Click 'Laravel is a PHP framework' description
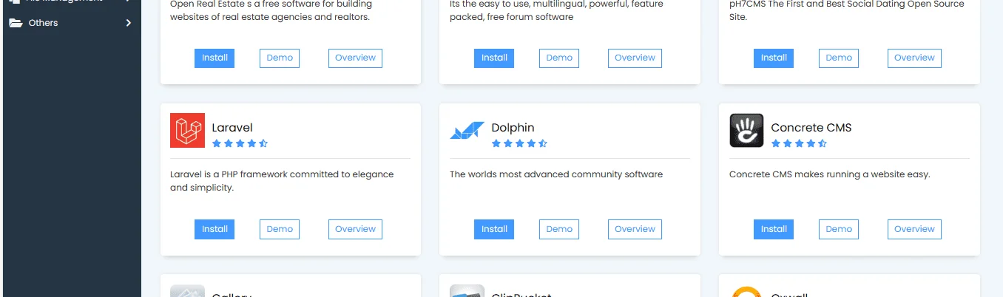 tap(282, 181)
